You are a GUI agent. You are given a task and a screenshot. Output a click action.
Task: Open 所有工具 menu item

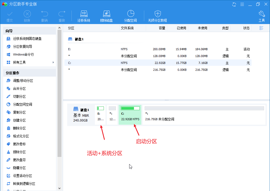[x=19, y=62]
